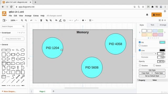Click Set as Default Style

[152, 76]
